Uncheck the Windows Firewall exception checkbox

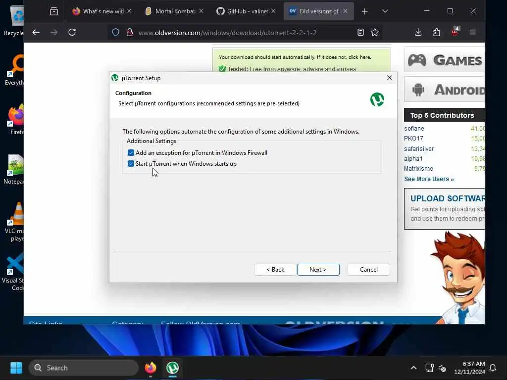pos(131,152)
